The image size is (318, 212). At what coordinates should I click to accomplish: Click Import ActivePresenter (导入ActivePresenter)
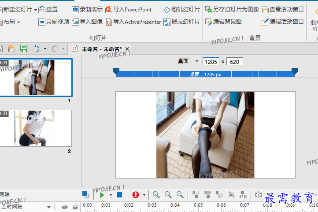(133, 22)
